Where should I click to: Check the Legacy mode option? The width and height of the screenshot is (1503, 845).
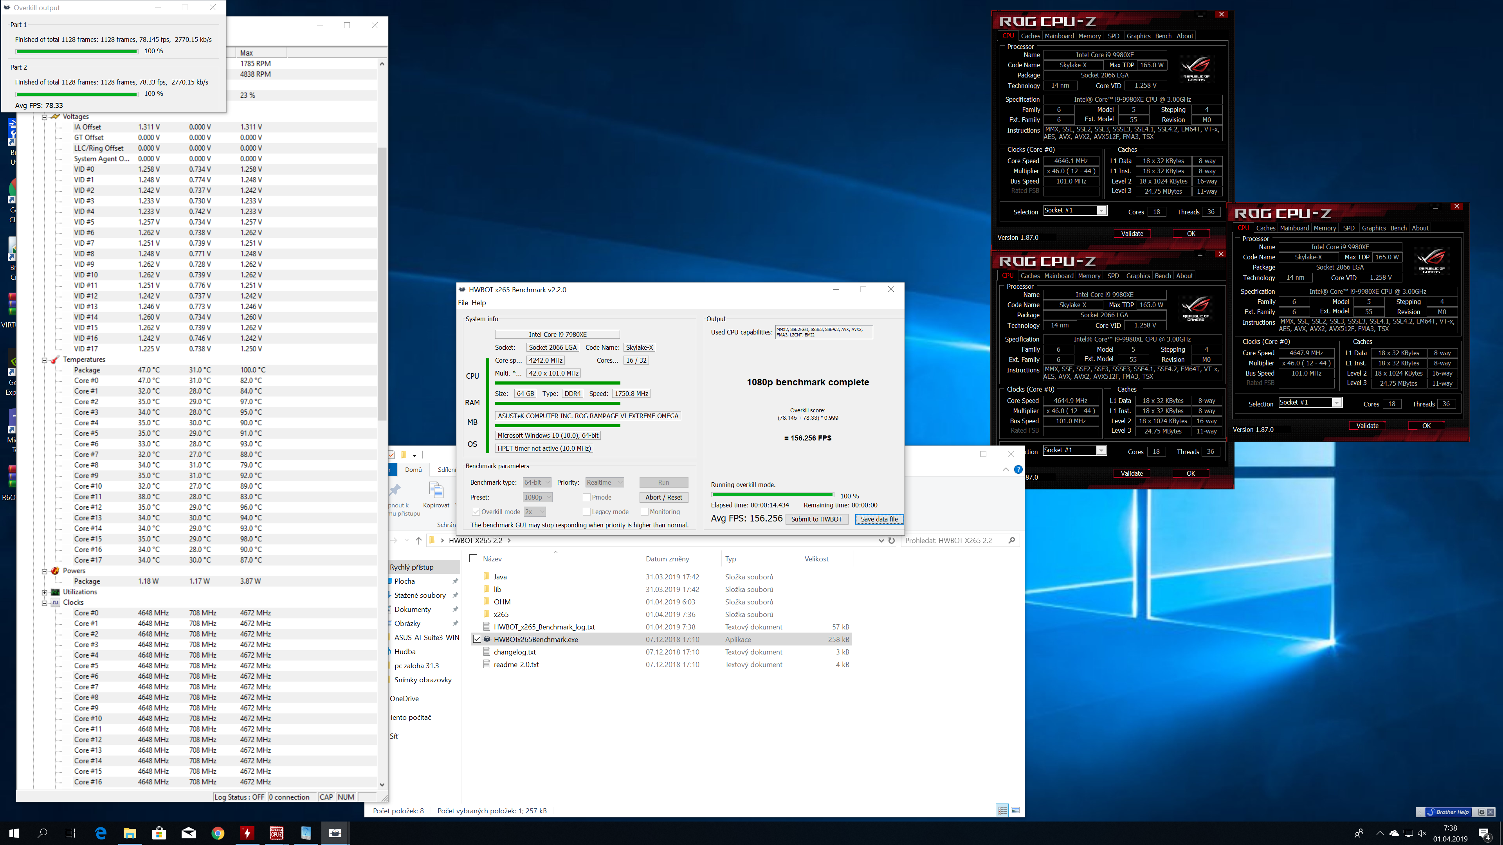tap(586, 511)
